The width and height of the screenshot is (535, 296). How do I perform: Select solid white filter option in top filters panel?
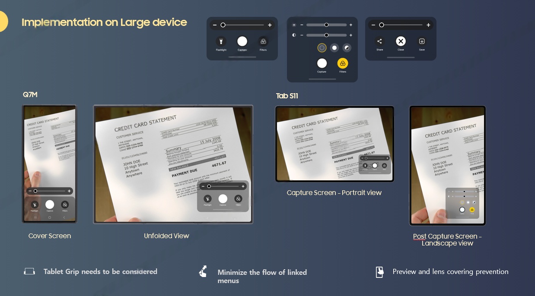334,48
